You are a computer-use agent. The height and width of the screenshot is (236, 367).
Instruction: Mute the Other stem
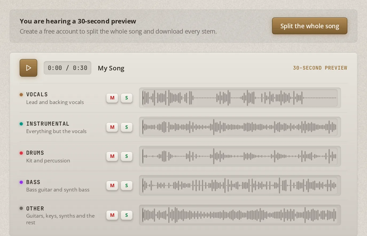[x=112, y=215]
